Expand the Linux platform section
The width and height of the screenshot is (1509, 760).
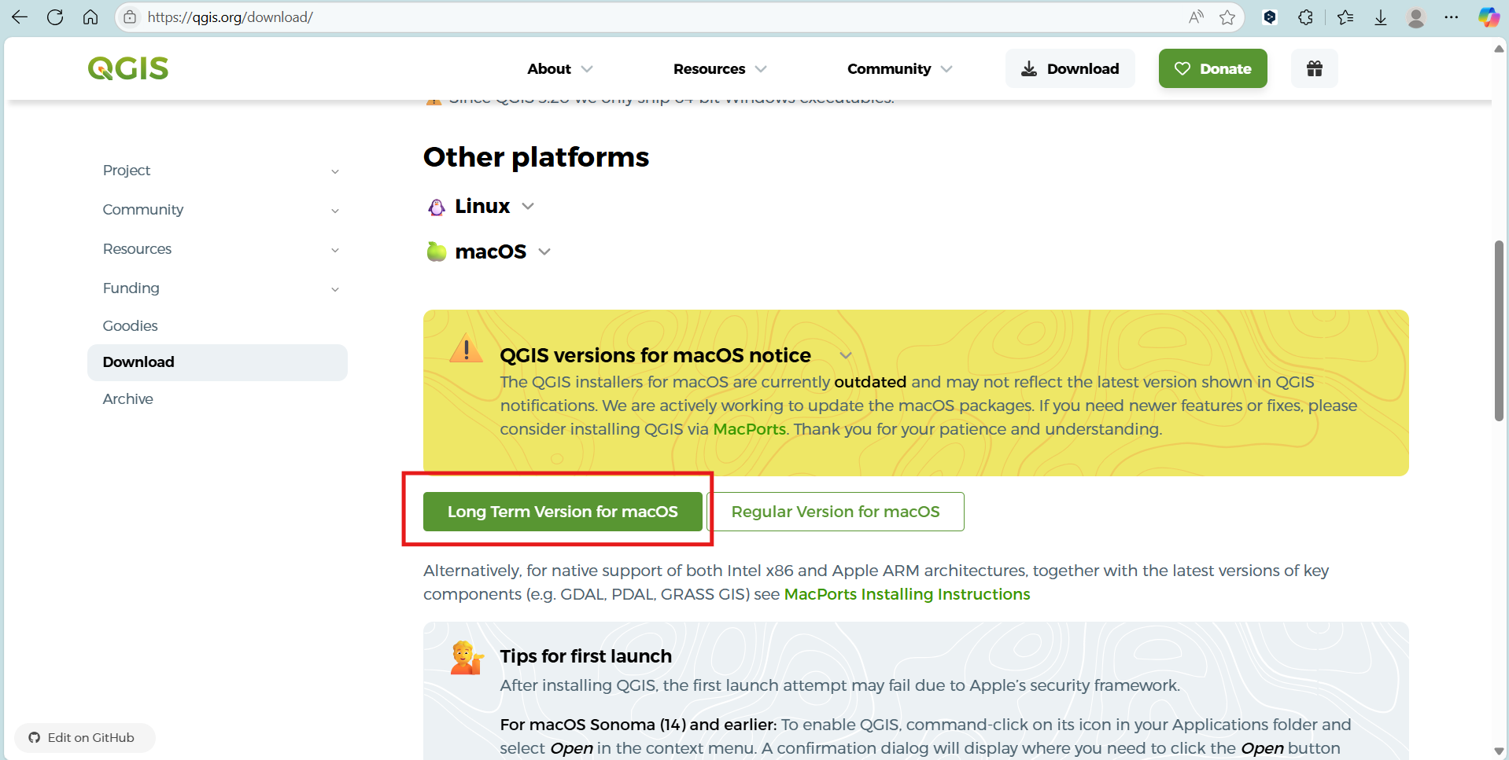pyautogui.click(x=482, y=206)
